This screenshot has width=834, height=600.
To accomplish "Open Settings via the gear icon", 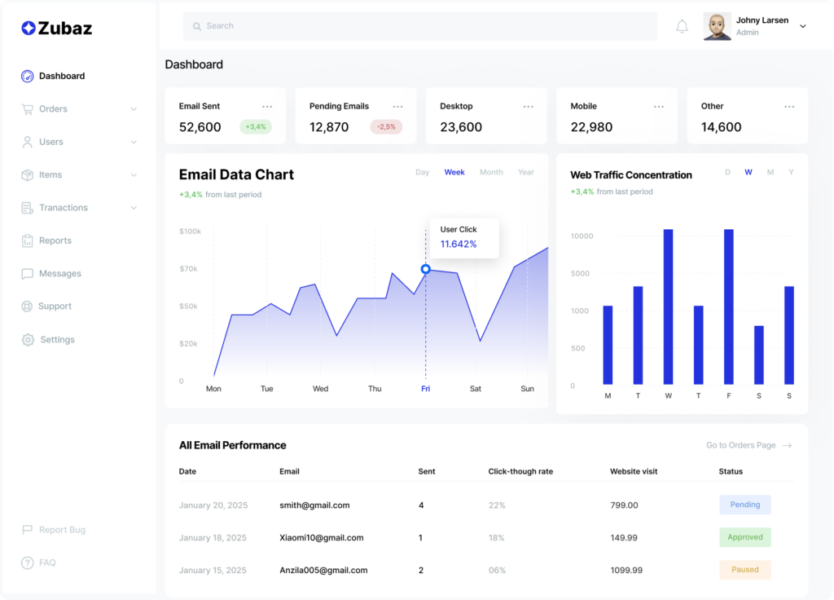I will click(x=28, y=340).
